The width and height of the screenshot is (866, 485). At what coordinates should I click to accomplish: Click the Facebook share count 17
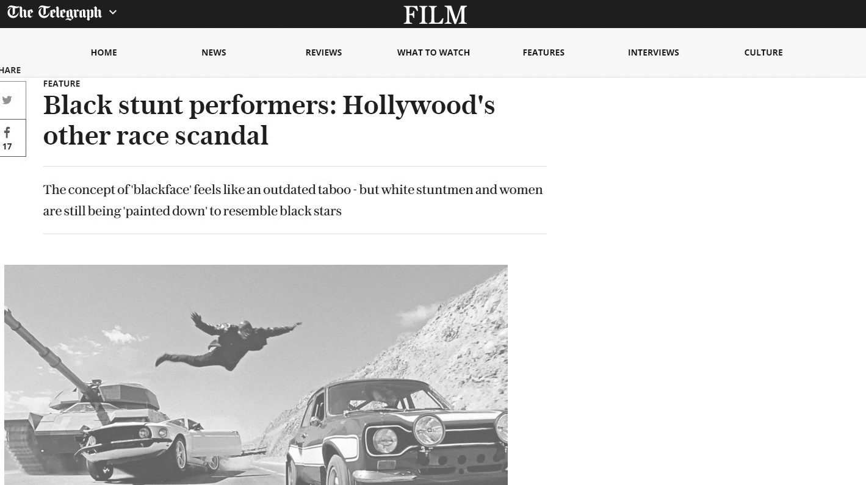7,146
